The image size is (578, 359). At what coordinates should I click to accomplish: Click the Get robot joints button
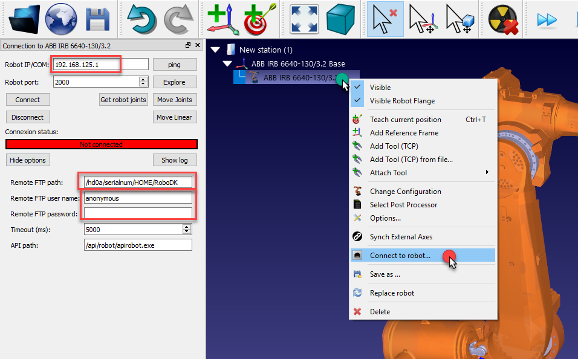[x=123, y=100]
